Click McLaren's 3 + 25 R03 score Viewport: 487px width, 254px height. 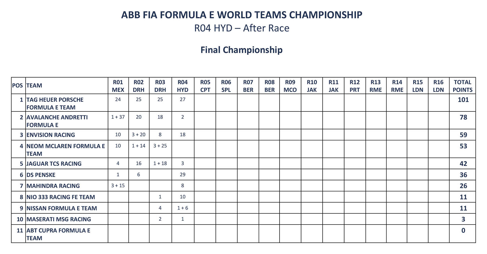[x=160, y=146]
